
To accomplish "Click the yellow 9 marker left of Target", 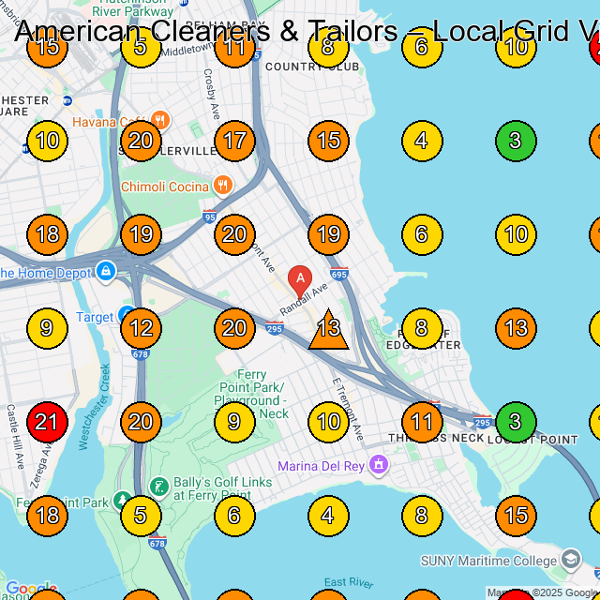I will coord(47,328).
